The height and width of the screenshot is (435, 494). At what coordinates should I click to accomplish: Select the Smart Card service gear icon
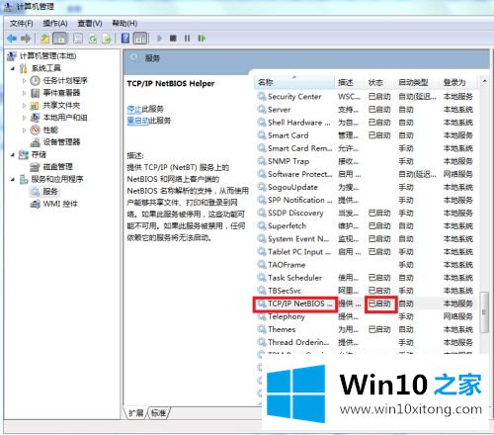[x=262, y=135]
